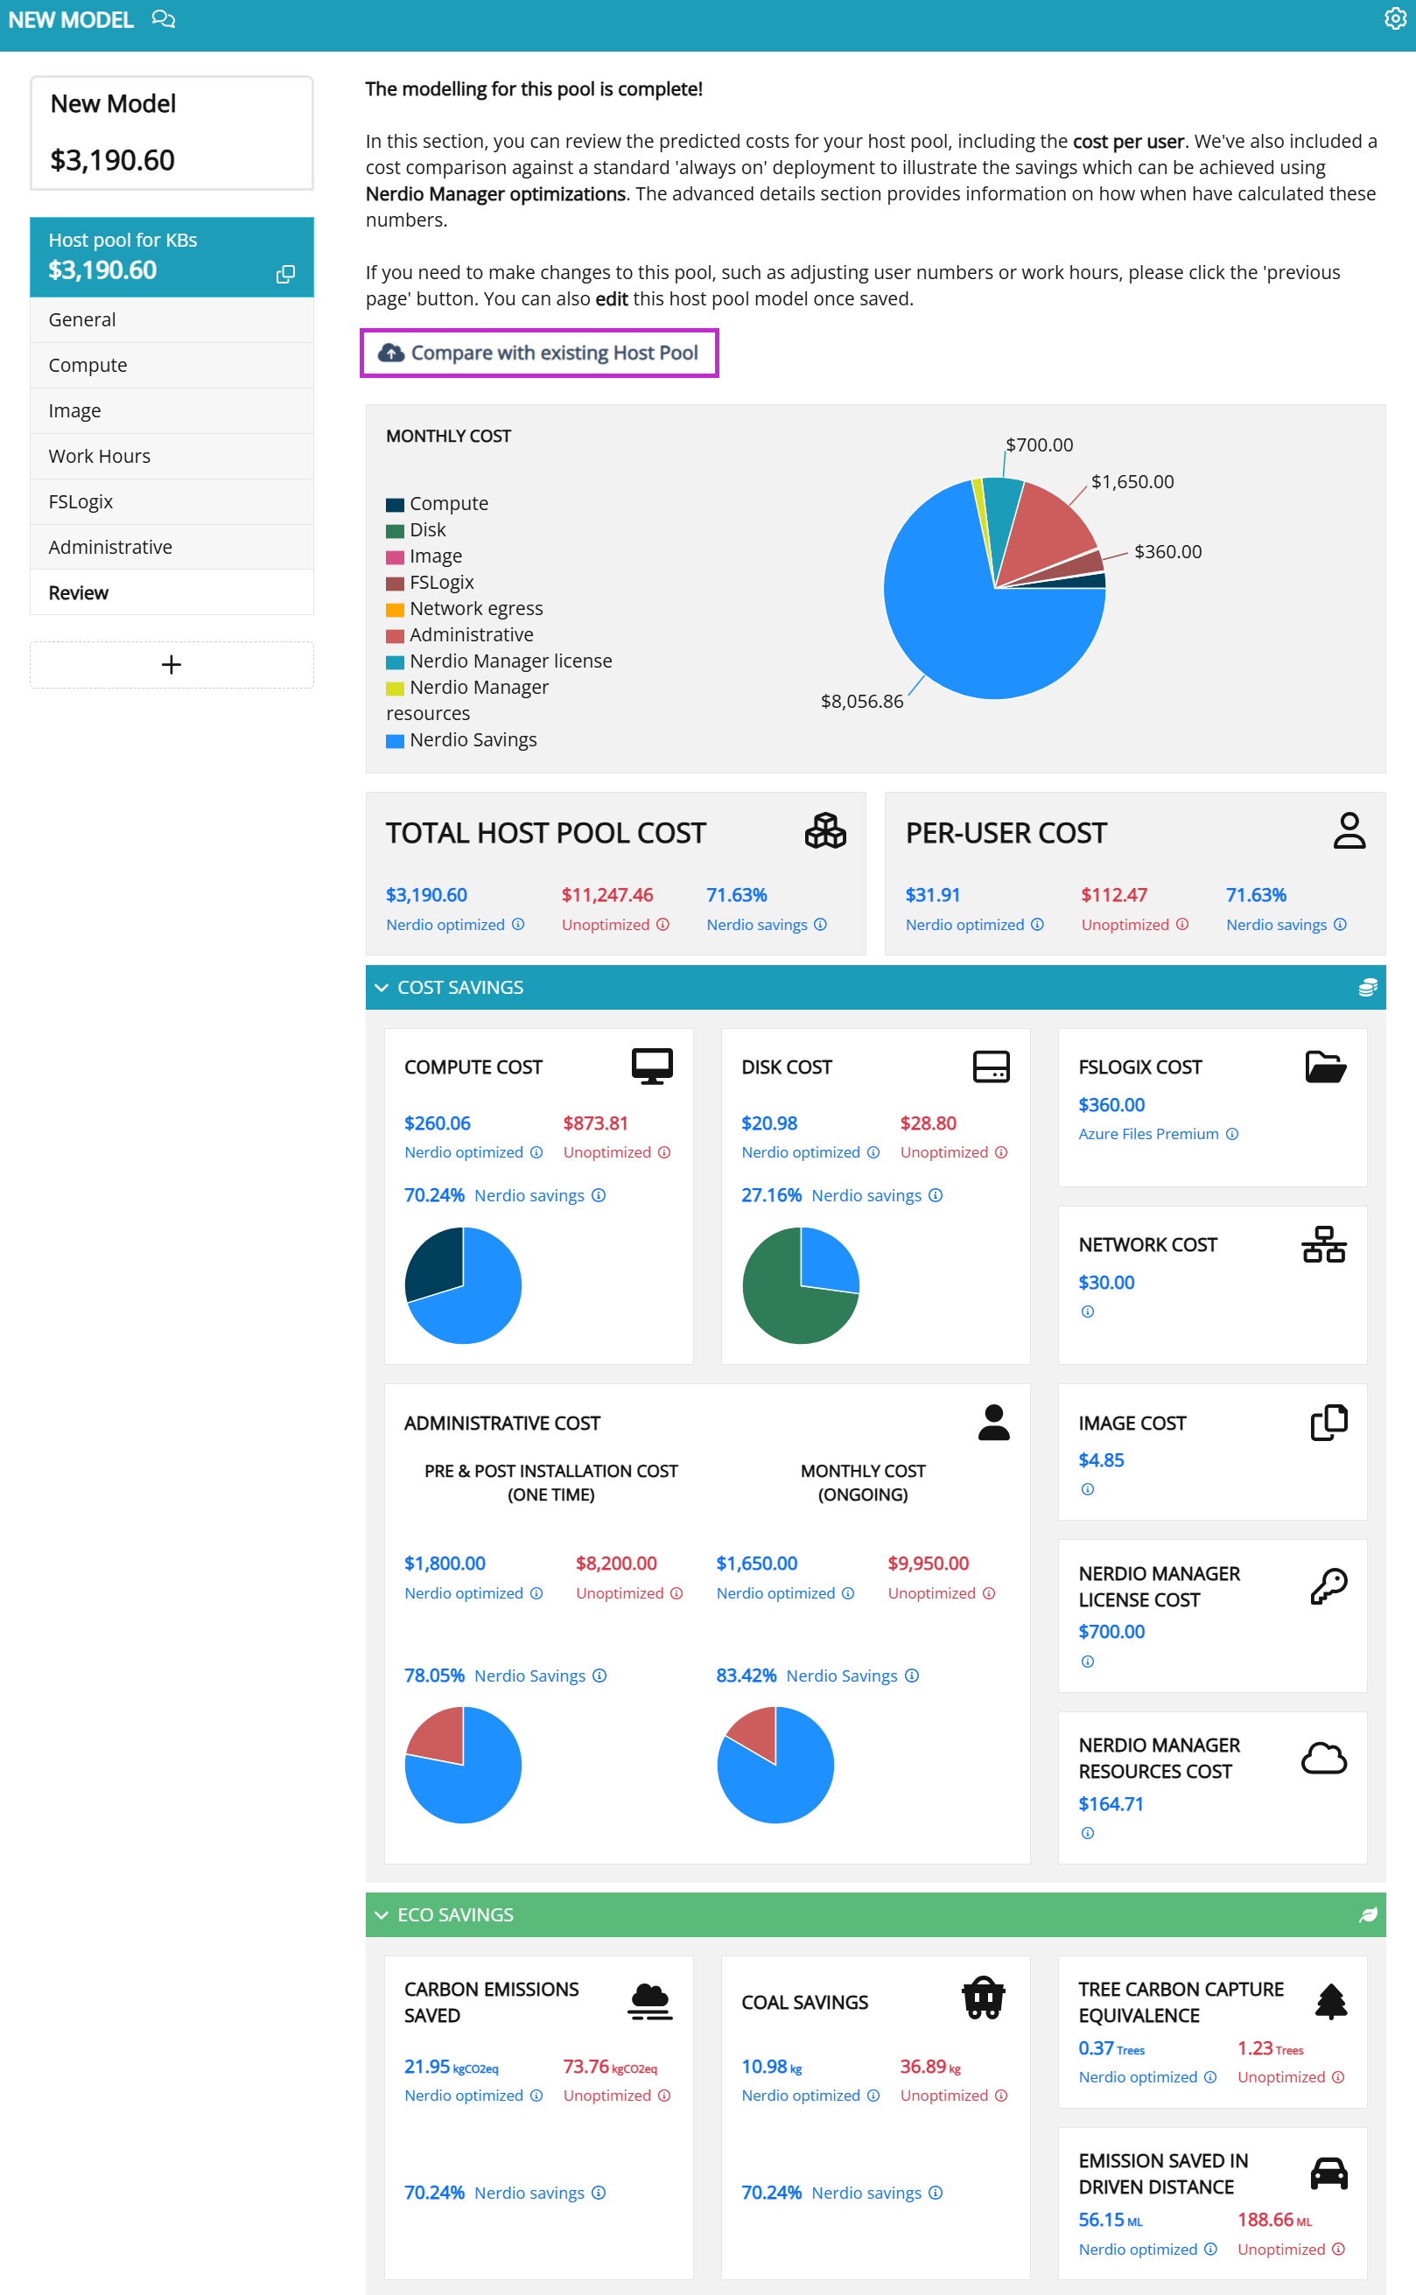Open the Work Hours step

tap(172, 456)
